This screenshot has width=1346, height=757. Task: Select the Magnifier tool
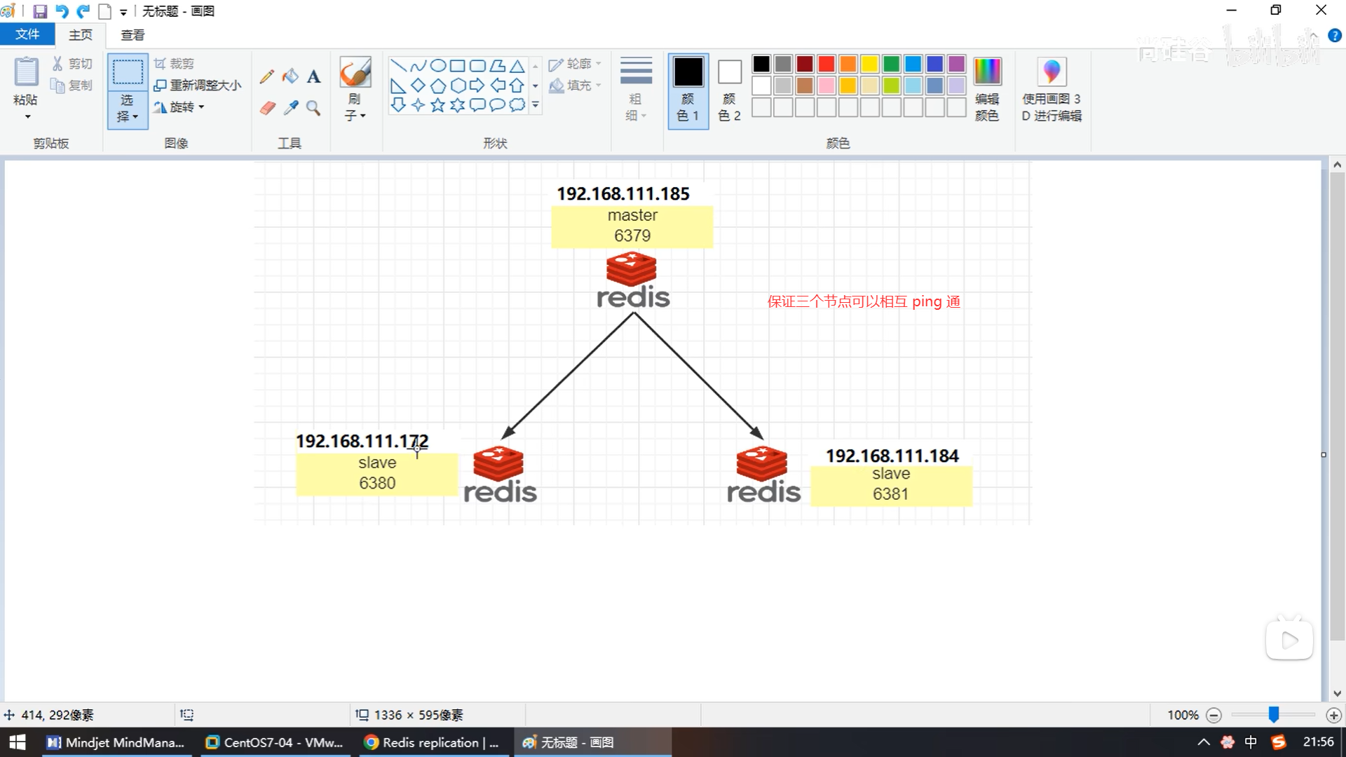pyautogui.click(x=313, y=107)
